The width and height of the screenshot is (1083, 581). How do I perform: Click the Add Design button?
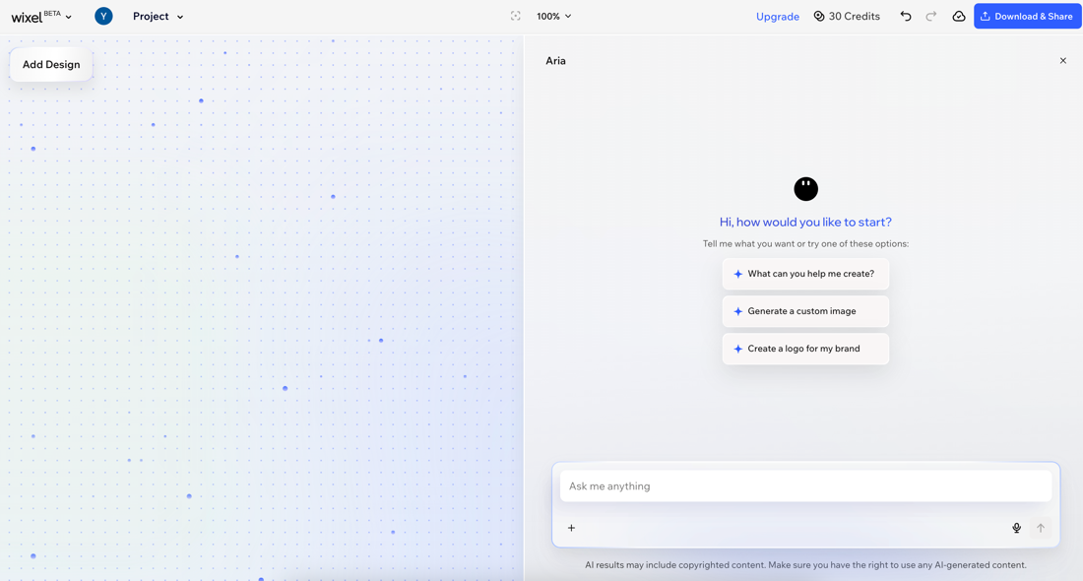click(x=50, y=64)
